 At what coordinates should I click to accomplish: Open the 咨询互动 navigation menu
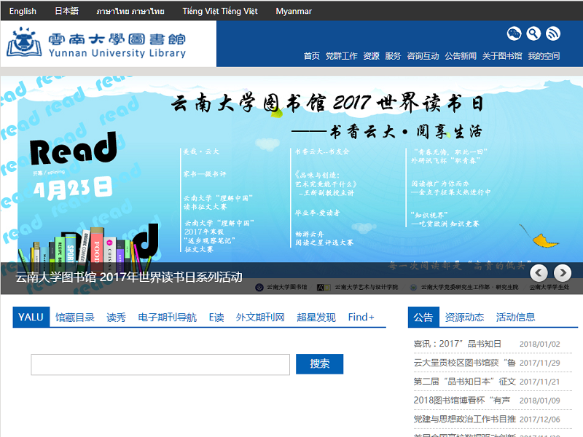(x=423, y=56)
